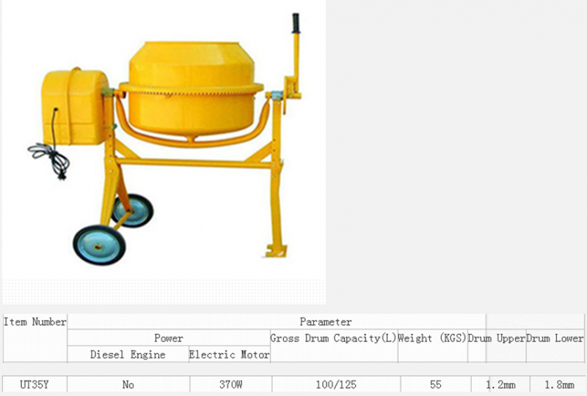The width and height of the screenshot is (587, 396).
Task: Select the Parameter header cell
Action: coord(325,321)
